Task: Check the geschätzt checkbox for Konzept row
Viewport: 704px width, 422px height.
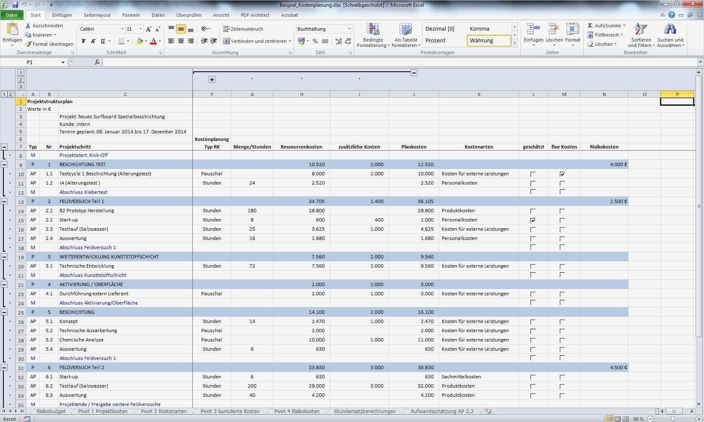Action: tap(533, 321)
